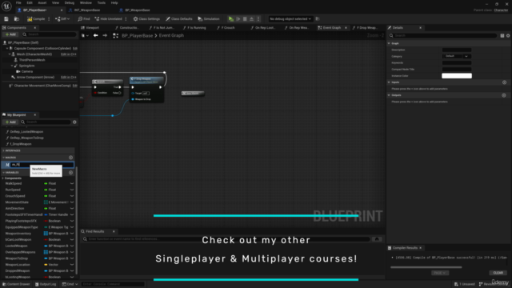Viewport: 512px width, 288px height.
Task: Open My Blueprint settings gear
Action: click(74, 122)
